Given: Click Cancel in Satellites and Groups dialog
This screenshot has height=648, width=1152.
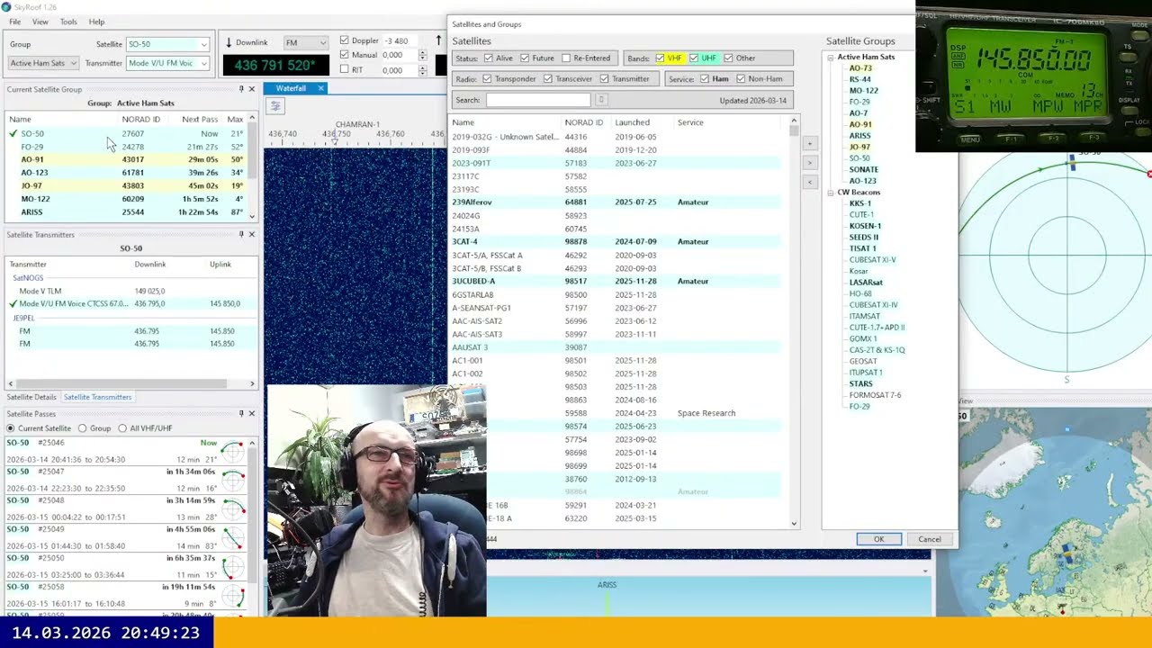Looking at the screenshot, I should [x=930, y=539].
